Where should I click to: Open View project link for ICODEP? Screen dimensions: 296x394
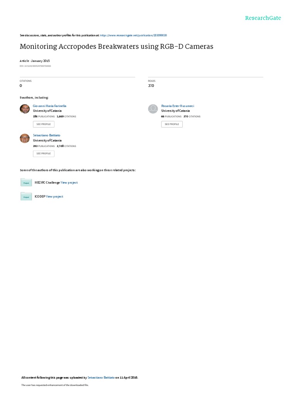[x=54, y=197]
